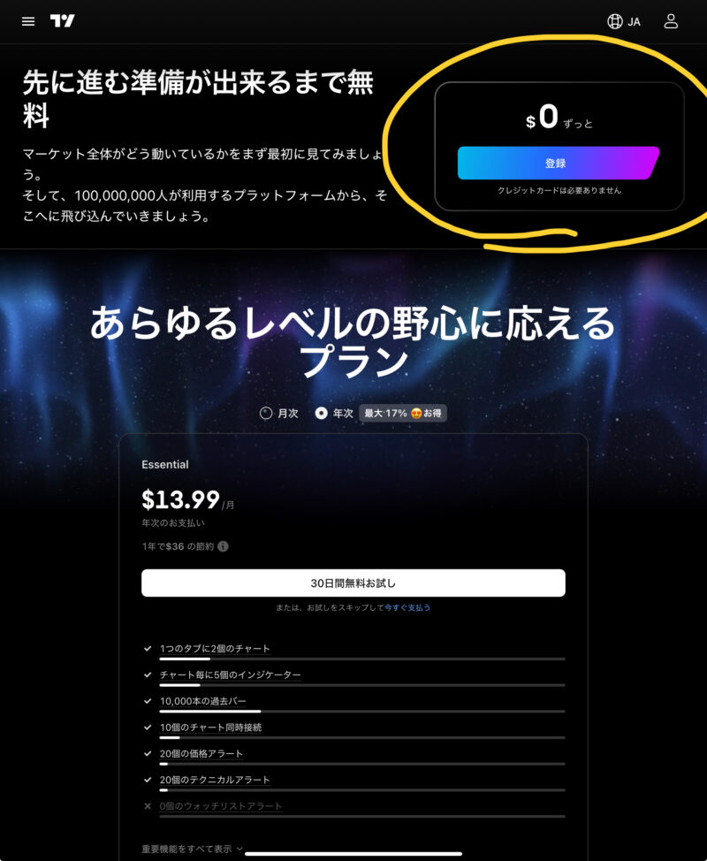The width and height of the screenshot is (707, 861).
Task: Click the 10,000本の過去バー feature item
Action: click(x=203, y=701)
